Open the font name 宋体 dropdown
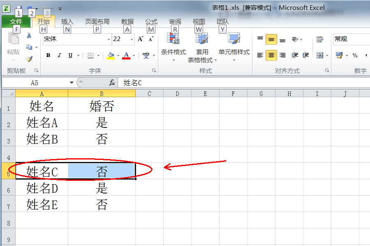 tap(109, 39)
